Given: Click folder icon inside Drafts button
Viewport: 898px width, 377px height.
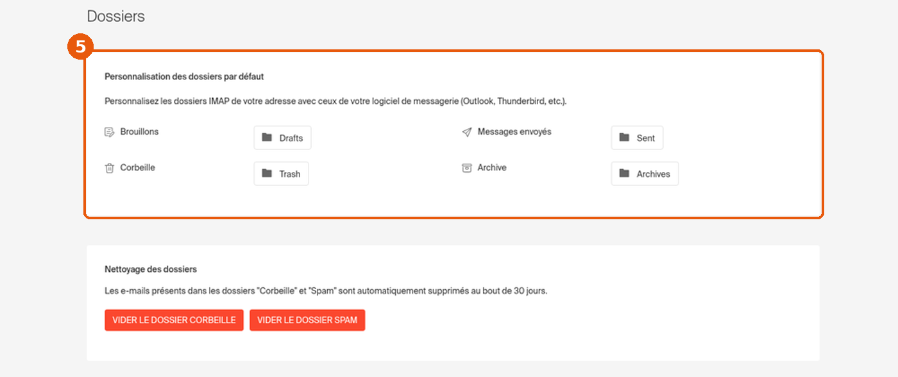Looking at the screenshot, I should 267,137.
